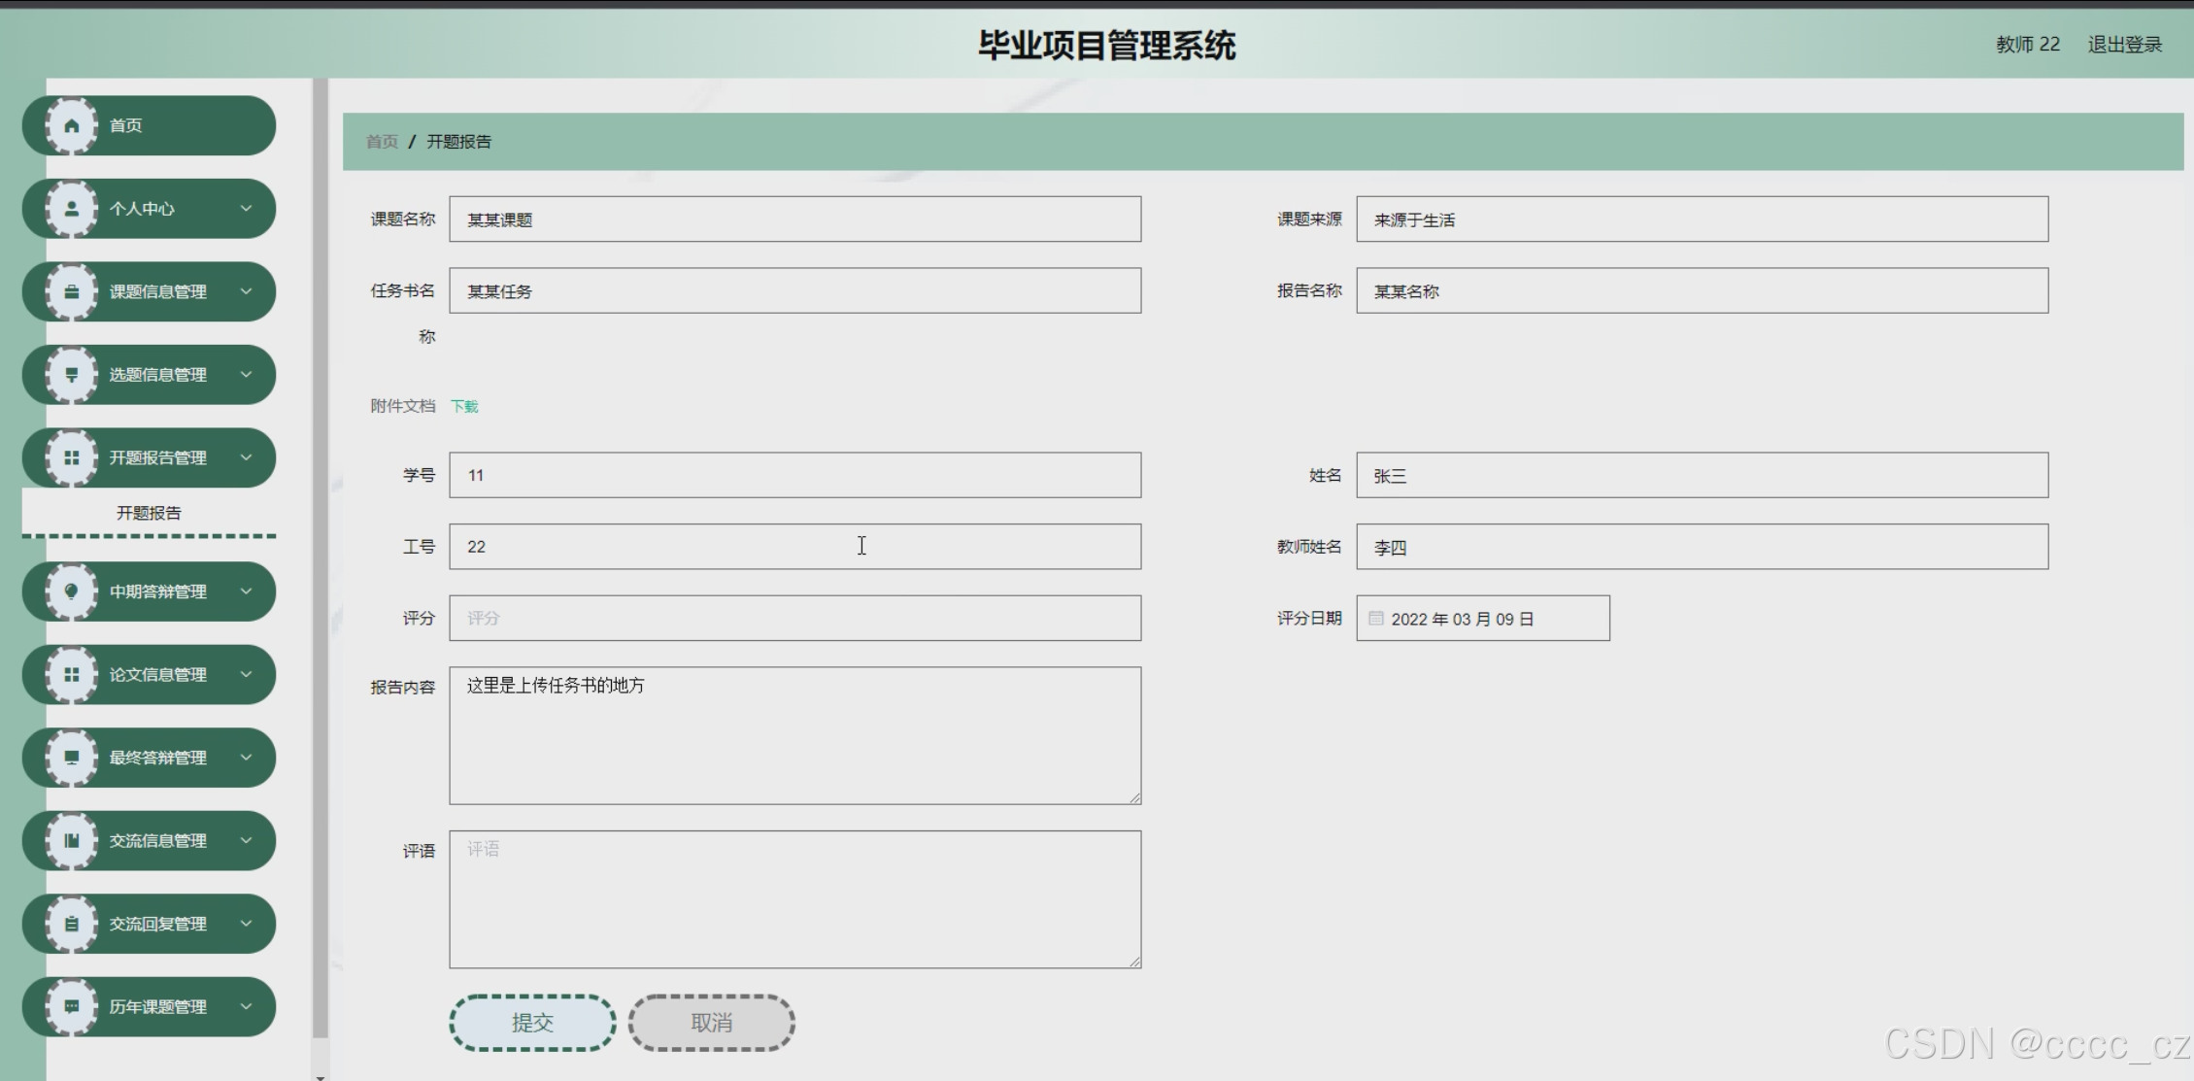The image size is (2194, 1081).
Task: Select the 开题报告 submenu item
Action: click(149, 513)
